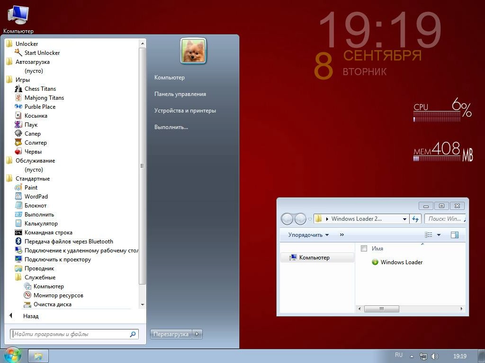Click Explorer forward navigation button
This screenshot has width=485, height=363.
[x=300, y=219]
